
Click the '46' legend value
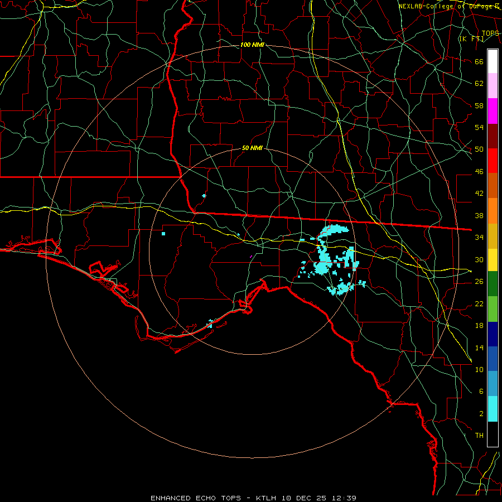pos(479,172)
